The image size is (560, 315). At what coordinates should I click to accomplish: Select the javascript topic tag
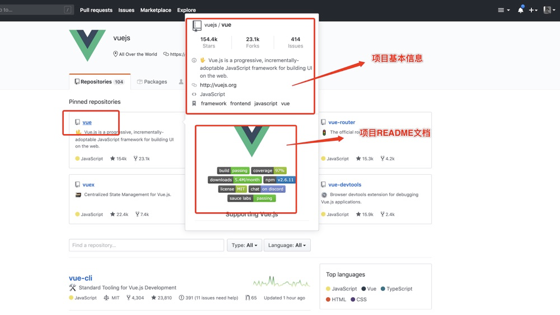[x=265, y=103]
